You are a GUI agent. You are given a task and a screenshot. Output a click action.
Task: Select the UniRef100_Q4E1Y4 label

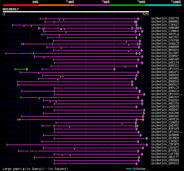[x=165, y=63]
